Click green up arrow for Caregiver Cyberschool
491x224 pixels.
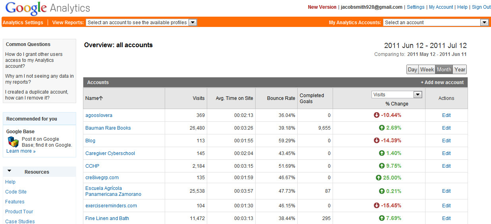(382, 153)
